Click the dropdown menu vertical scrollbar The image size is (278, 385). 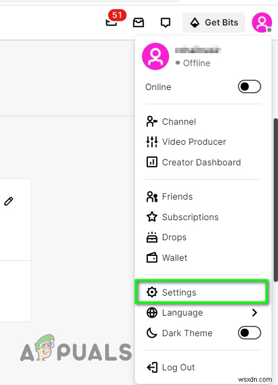click(x=276, y=200)
